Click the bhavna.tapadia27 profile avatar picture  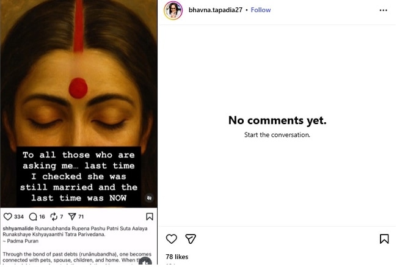pyautogui.click(x=173, y=10)
